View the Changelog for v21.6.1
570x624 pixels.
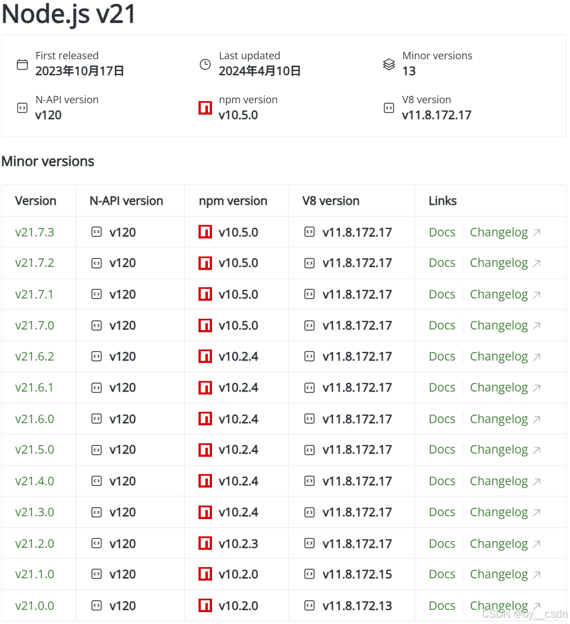tap(499, 388)
